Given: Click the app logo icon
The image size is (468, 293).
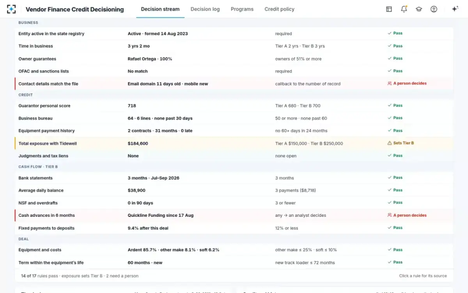Looking at the screenshot, I should click(x=12, y=9).
